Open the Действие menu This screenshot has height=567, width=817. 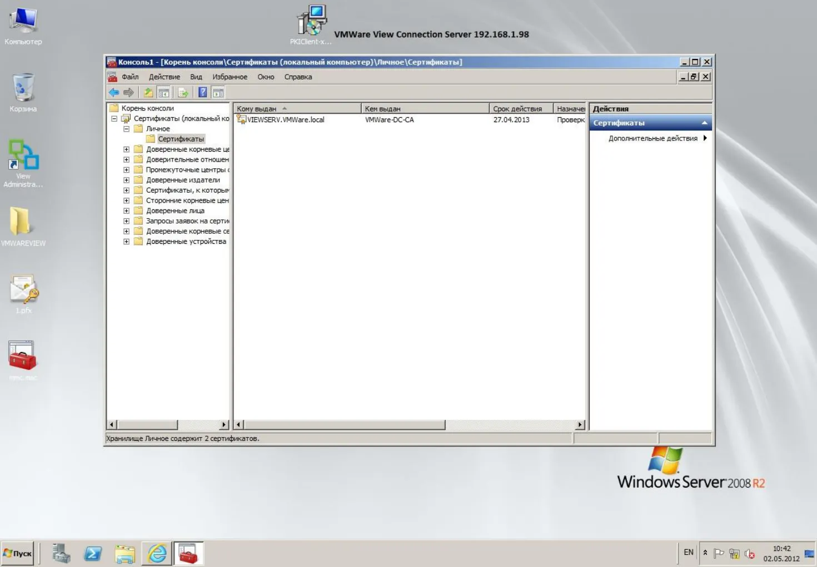[165, 77]
